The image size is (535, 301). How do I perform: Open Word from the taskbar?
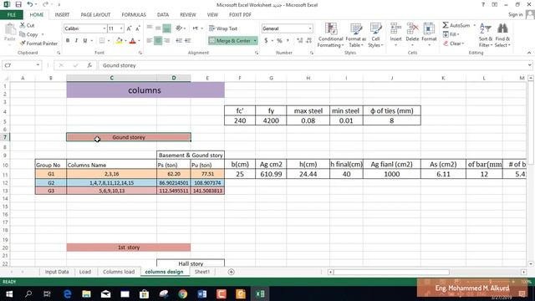tap(202, 293)
